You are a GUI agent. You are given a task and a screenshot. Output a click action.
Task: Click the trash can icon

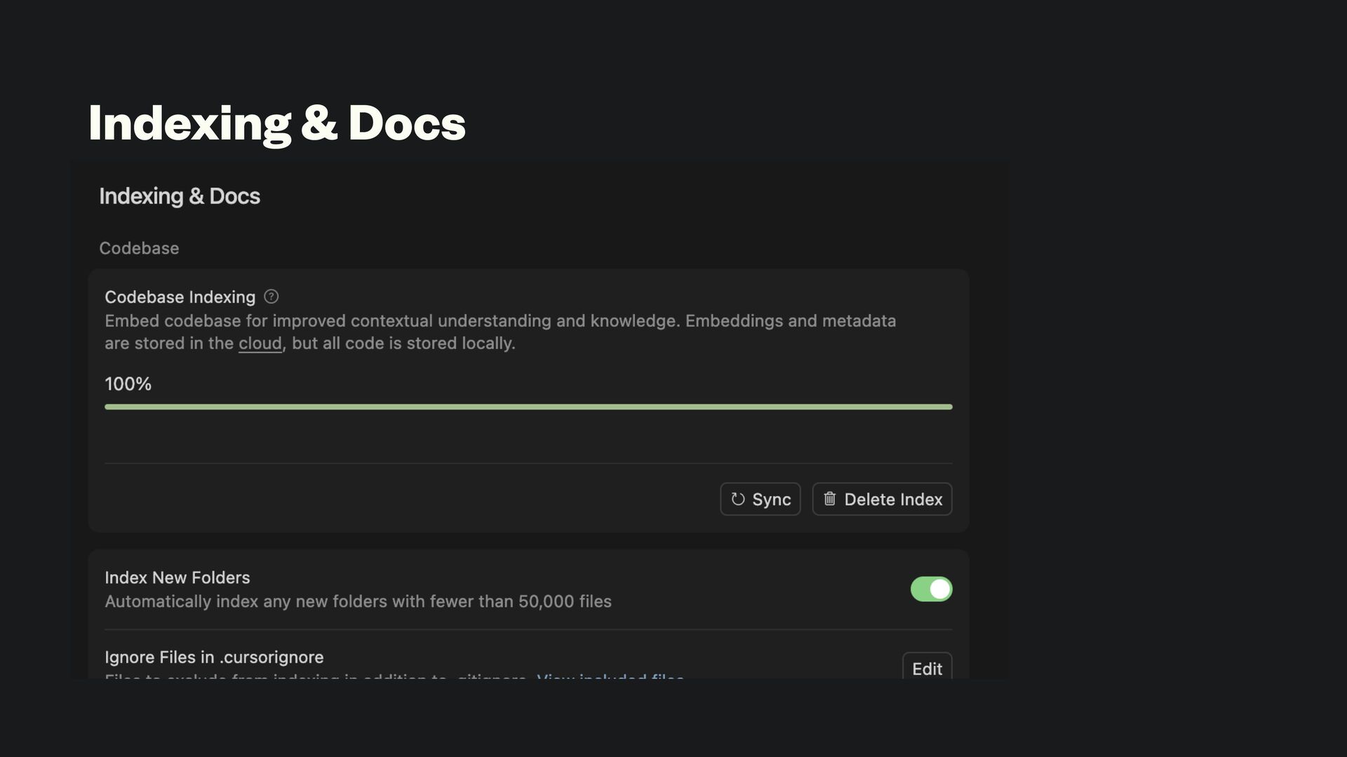click(829, 498)
